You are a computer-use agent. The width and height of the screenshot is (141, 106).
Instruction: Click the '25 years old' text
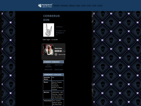[61, 31]
